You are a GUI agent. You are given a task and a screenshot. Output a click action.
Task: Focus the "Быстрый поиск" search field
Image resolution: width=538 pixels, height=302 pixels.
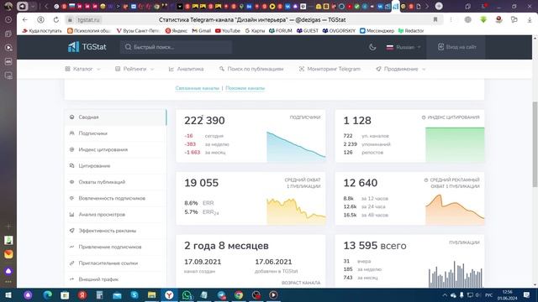tap(176, 47)
